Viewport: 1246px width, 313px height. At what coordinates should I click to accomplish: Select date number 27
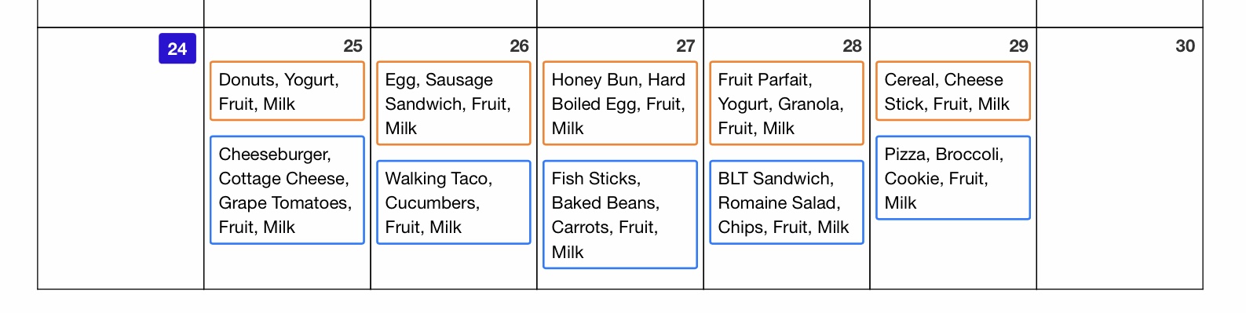click(x=685, y=46)
